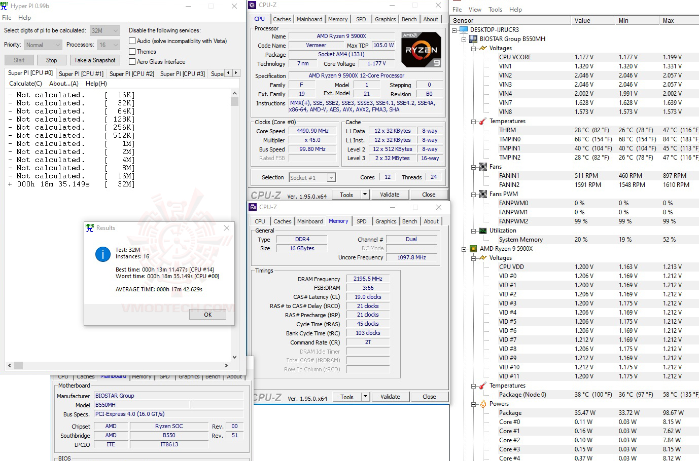699x461 pixels.
Task: Click the Hyper PI vertical scrollbar thumb
Action: pos(234,101)
